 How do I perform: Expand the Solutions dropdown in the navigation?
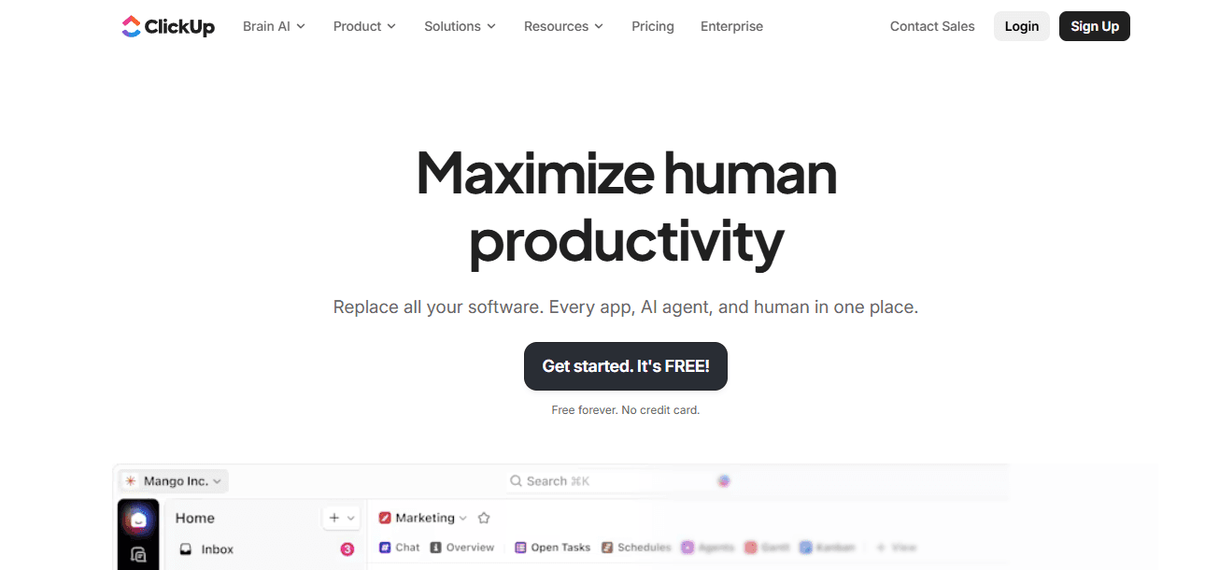click(x=460, y=26)
